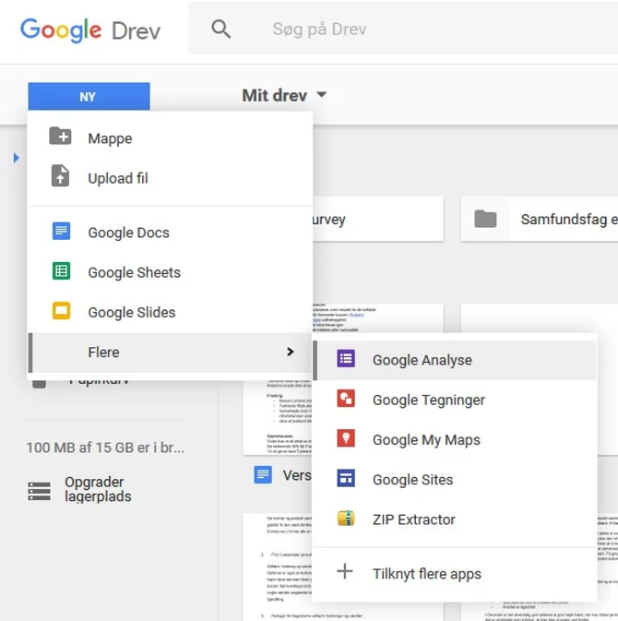Open the Flere submenu item
Screen dimensions: 618x621
pyautogui.click(x=170, y=352)
